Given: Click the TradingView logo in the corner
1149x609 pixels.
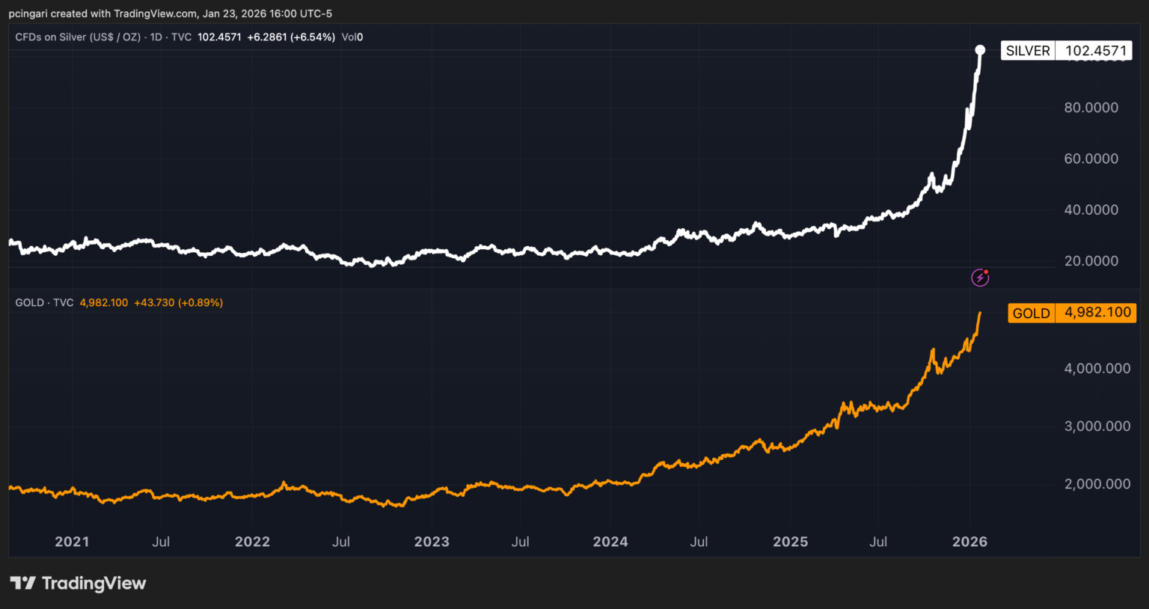Looking at the screenshot, I should tap(22, 582).
